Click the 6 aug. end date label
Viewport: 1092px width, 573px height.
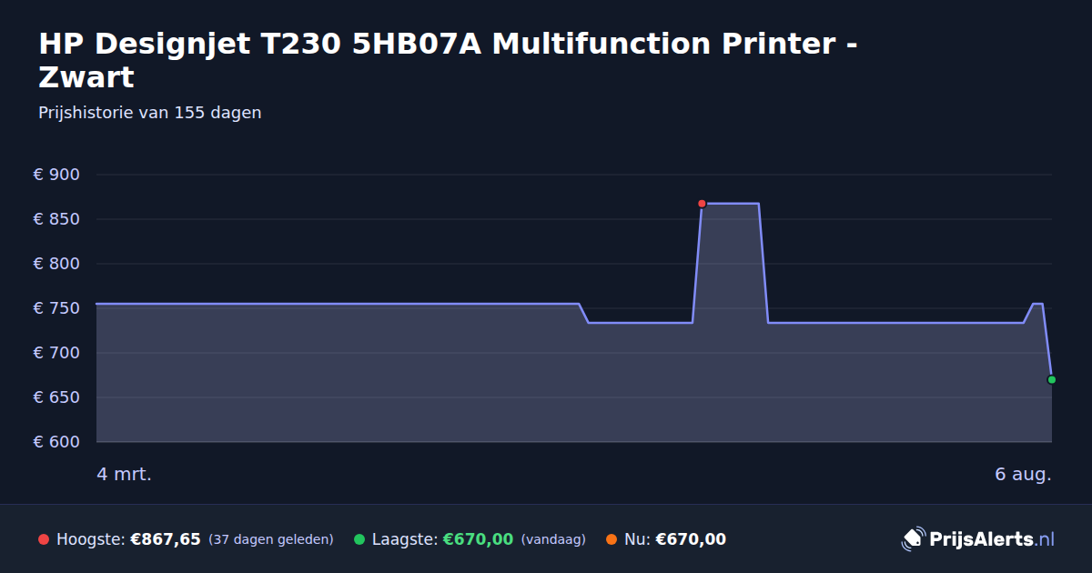[x=1023, y=474]
